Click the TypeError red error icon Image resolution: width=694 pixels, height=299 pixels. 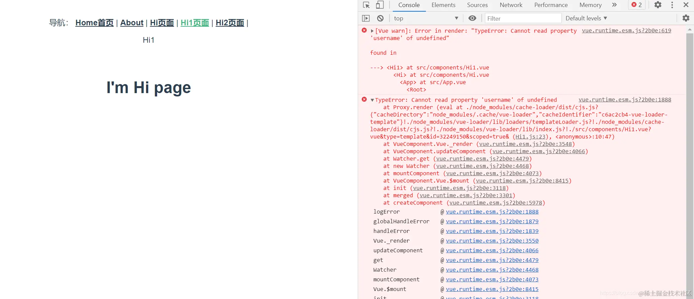(x=364, y=99)
